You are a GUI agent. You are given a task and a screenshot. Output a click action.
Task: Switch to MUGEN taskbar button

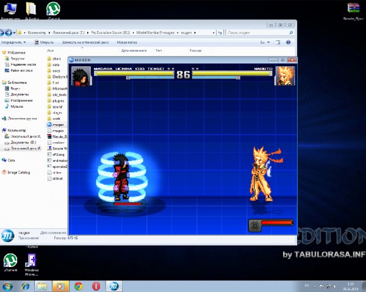click(114, 287)
